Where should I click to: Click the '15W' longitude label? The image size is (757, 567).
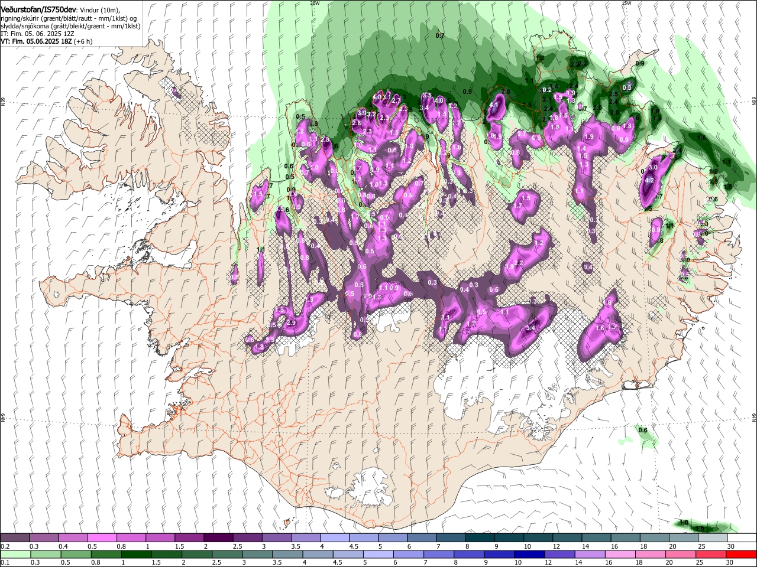click(x=627, y=2)
